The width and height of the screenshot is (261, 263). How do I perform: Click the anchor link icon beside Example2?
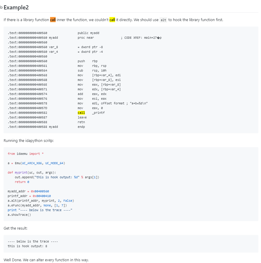click(x=1, y=7)
